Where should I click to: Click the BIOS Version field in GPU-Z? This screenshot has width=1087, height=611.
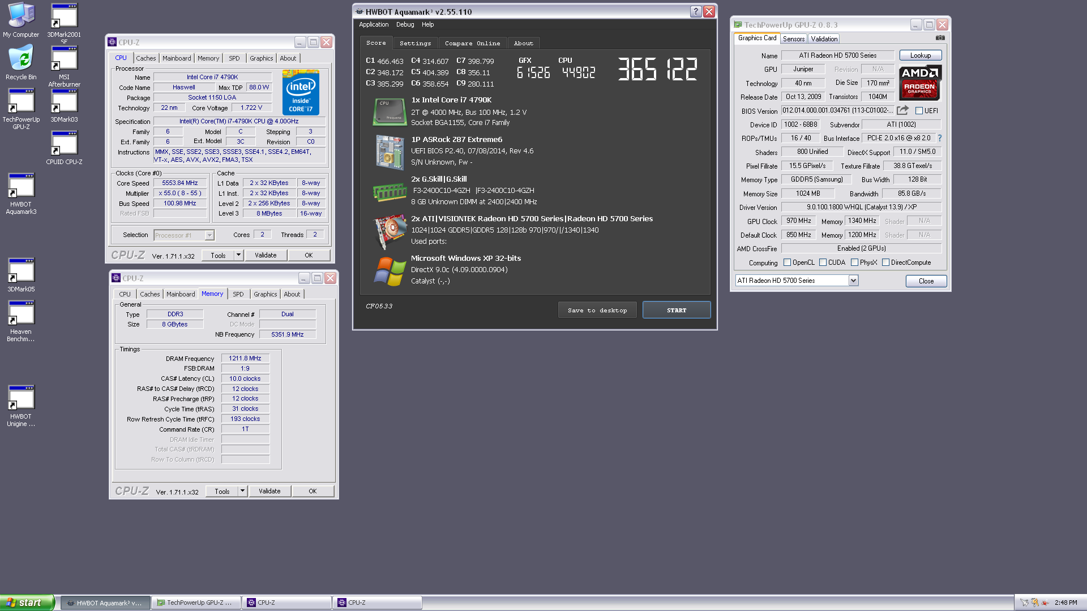(x=837, y=110)
